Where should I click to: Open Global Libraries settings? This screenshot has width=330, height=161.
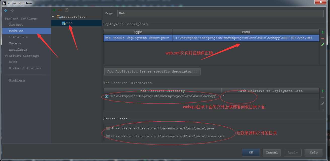point(25,68)
